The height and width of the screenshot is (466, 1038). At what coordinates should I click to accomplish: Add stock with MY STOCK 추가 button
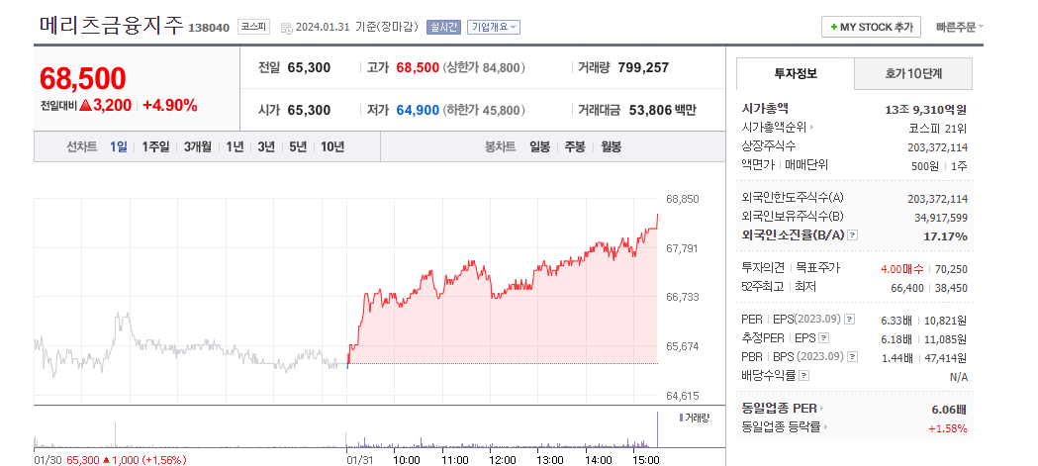click(x=871, y=27)
